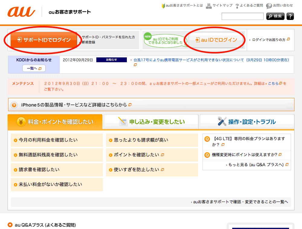Open auお客さまサポートで確認・変更できることの一覧へ link
302x229 pixels.
pos(241,202)
